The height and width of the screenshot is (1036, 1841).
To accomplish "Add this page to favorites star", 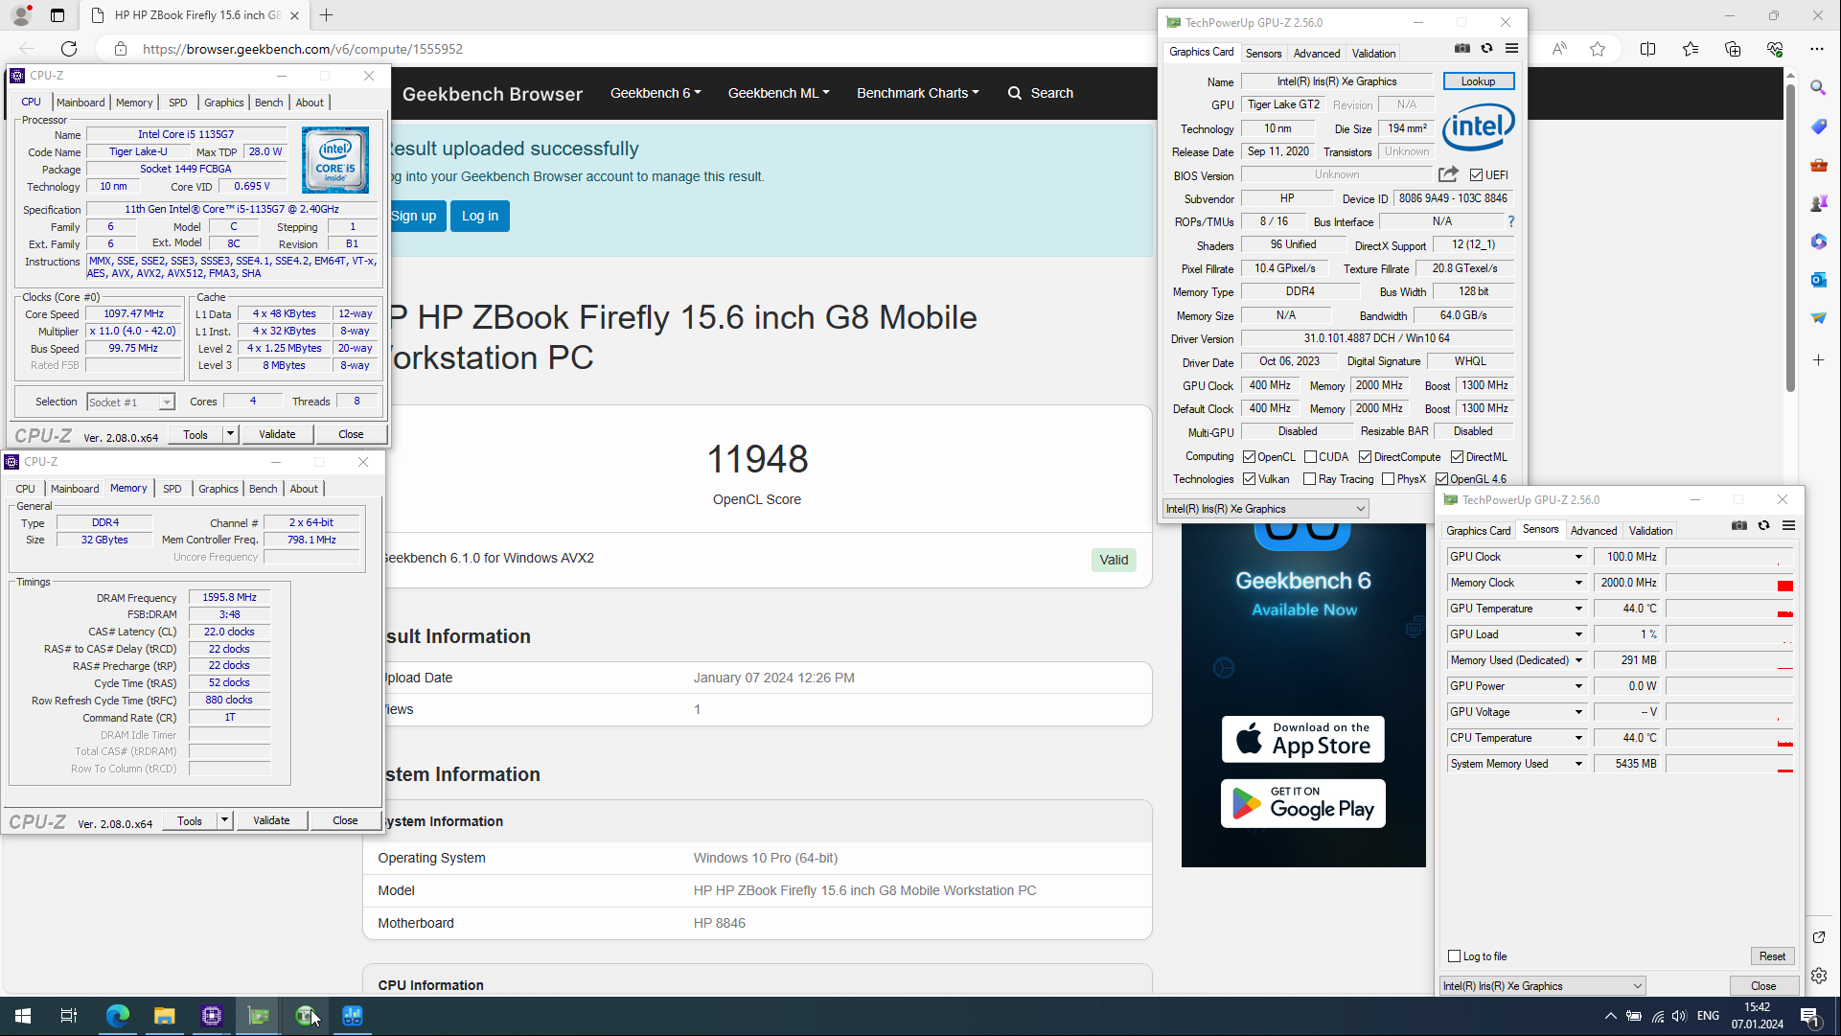I will click(1598, 49).
